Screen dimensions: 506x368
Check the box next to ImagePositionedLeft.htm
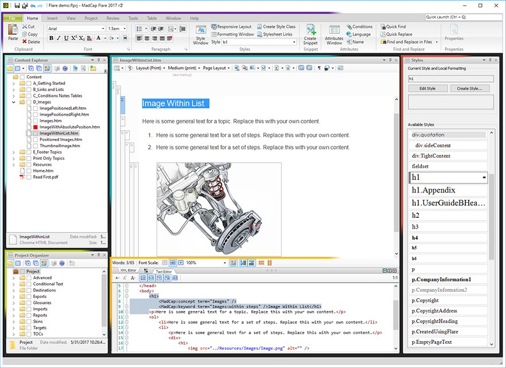pyautogui.click(x=35, y=108)
